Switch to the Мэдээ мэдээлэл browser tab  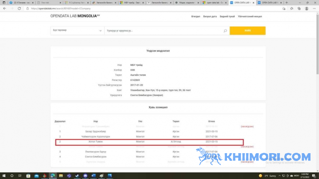pyautogui.click(x=187, y=3)
